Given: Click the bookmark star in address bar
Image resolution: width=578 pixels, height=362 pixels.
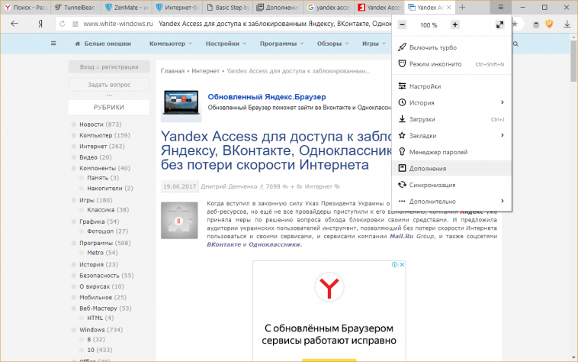Looking at the screenshot, I should (515, 24).
